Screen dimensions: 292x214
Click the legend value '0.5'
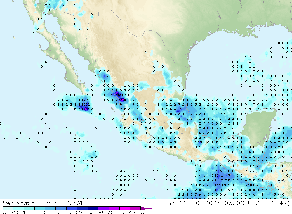[16, 212]
